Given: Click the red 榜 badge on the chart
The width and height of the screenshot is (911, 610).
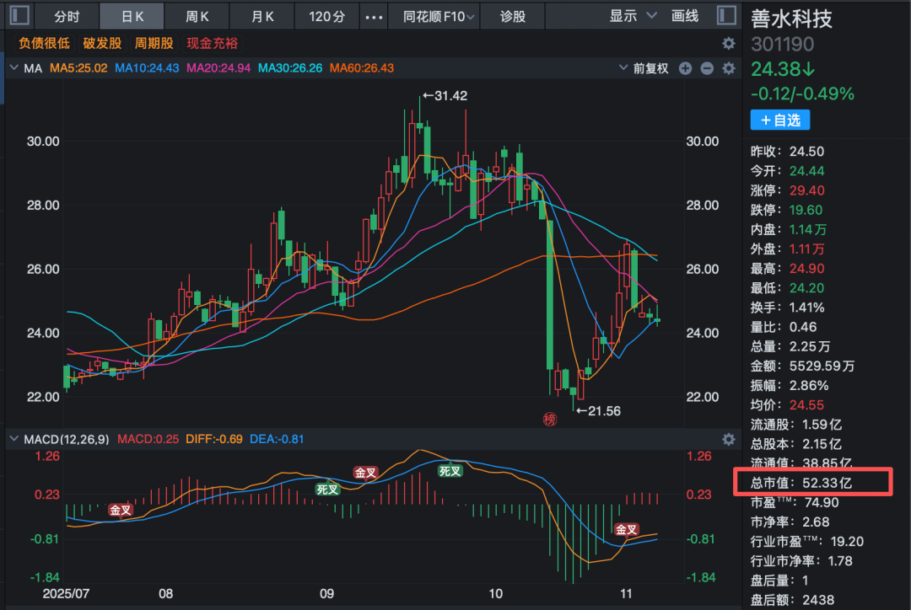Looking at the screenshot, I should pyautogui.click(x=549, y=419).
